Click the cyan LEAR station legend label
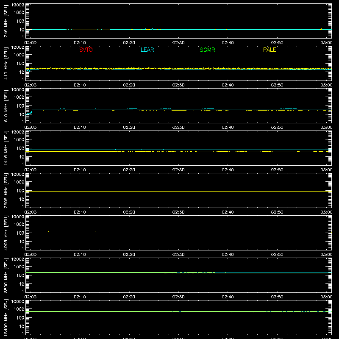This screenshot has width=339, height=339. [147, 50]
